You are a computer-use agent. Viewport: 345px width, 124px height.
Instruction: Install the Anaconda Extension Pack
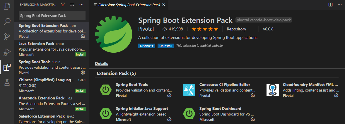click(x=80, y=109)
